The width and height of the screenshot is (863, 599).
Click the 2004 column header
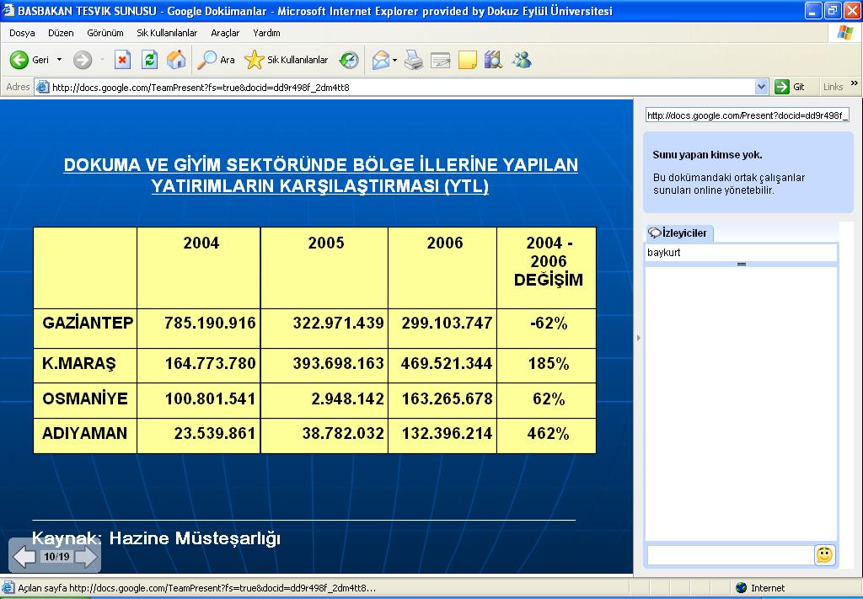click(201, 243)
